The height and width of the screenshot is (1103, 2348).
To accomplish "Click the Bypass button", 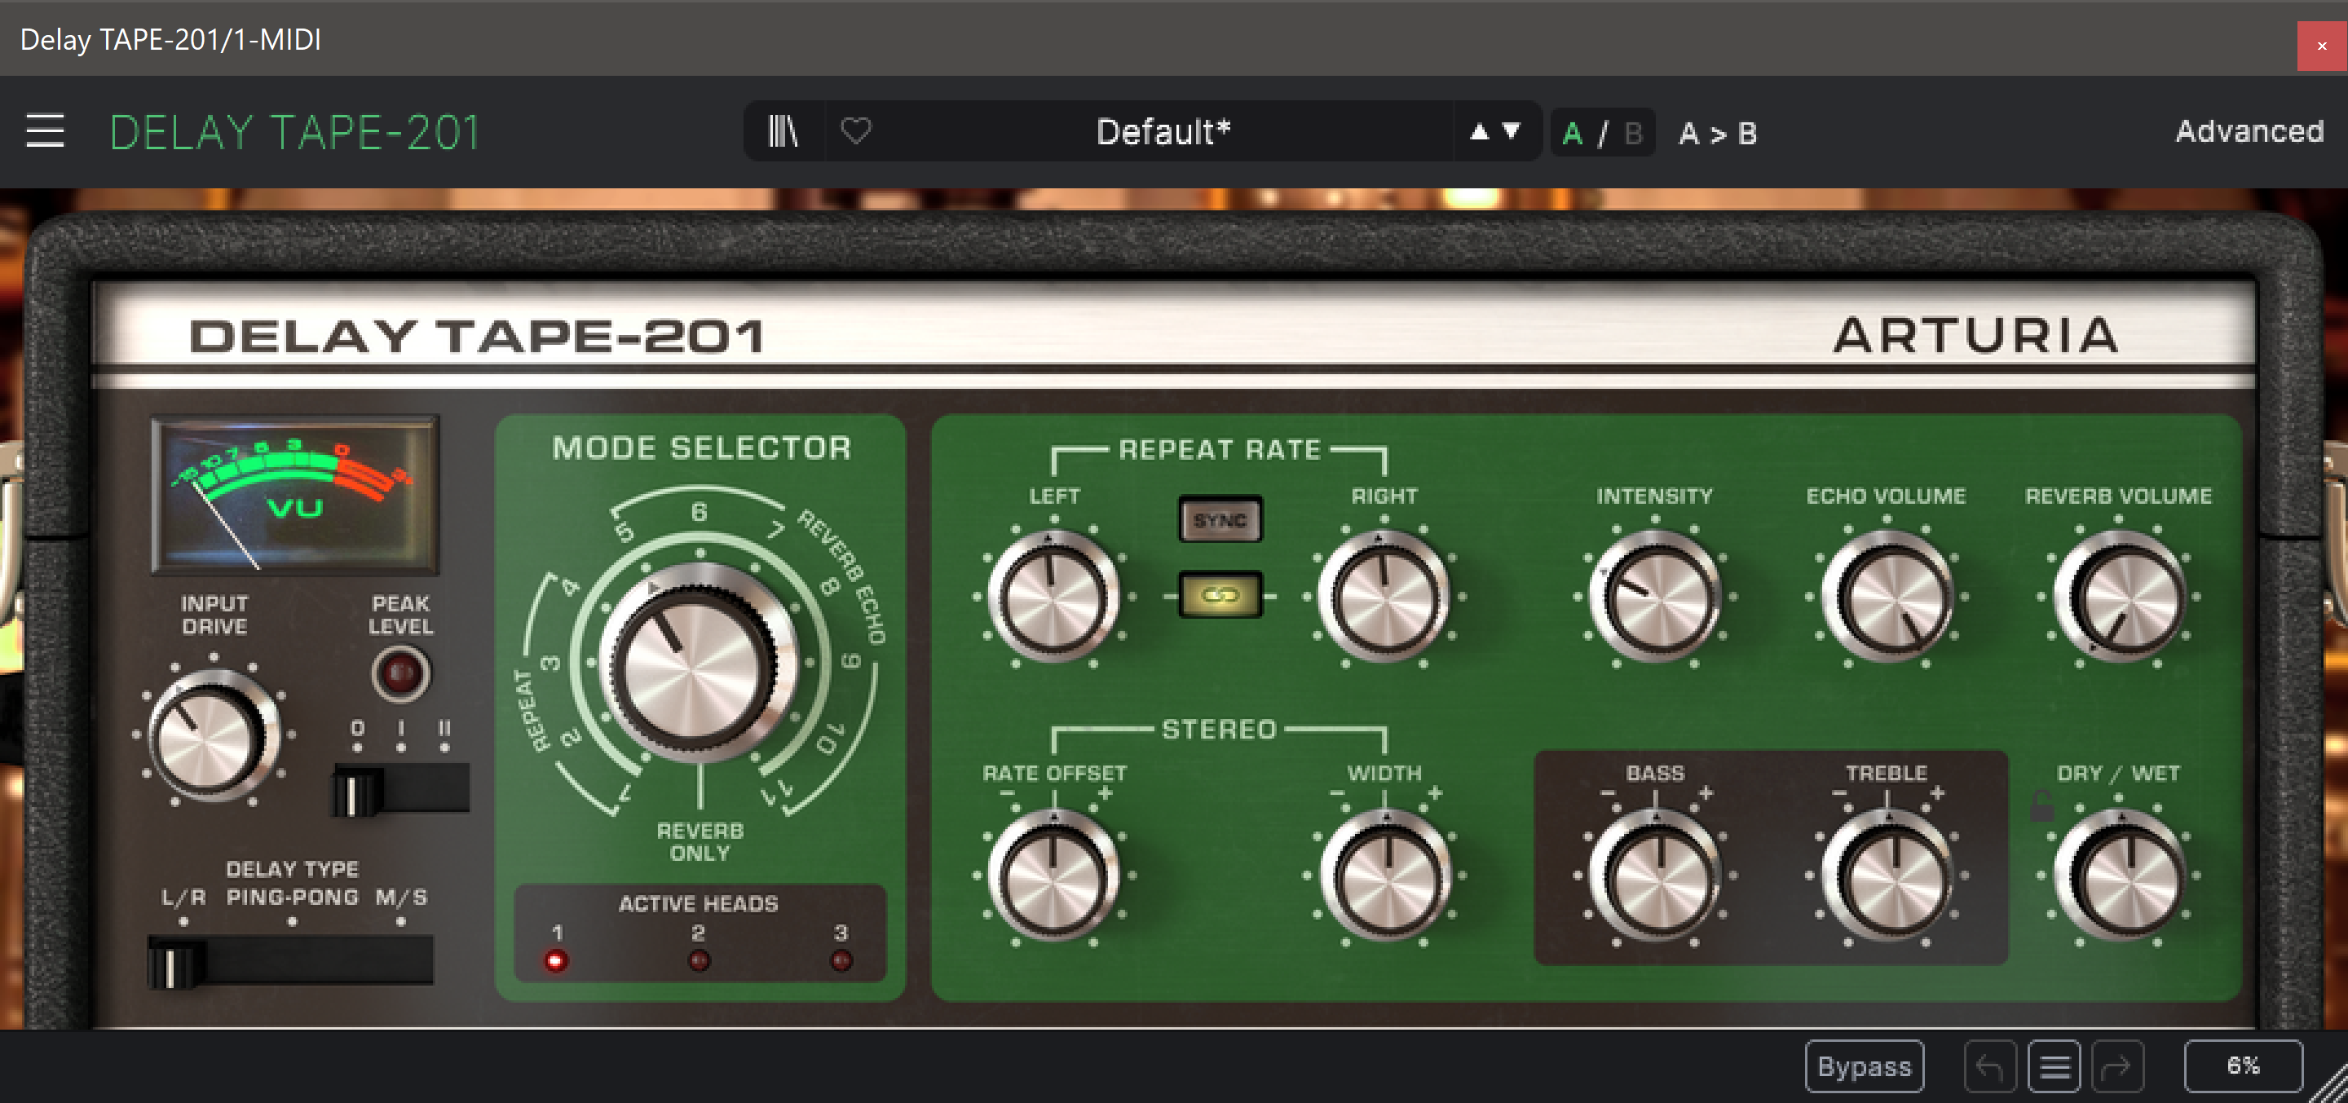I will coord(1864,1065).
